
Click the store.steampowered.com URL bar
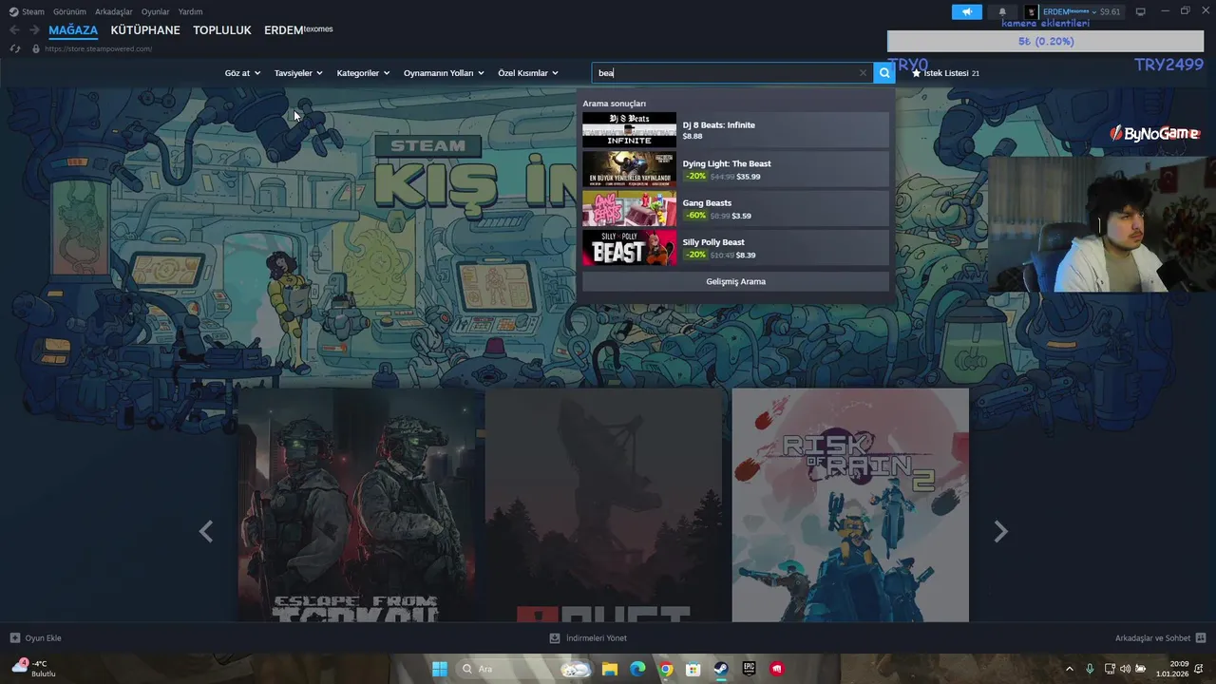coord(99,48)
